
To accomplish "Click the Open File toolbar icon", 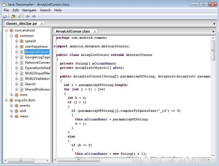I will click(5, 16).
